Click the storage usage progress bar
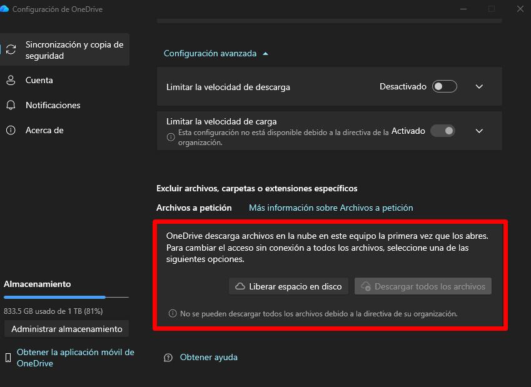The image size is (531, 387). pos(66,298)
